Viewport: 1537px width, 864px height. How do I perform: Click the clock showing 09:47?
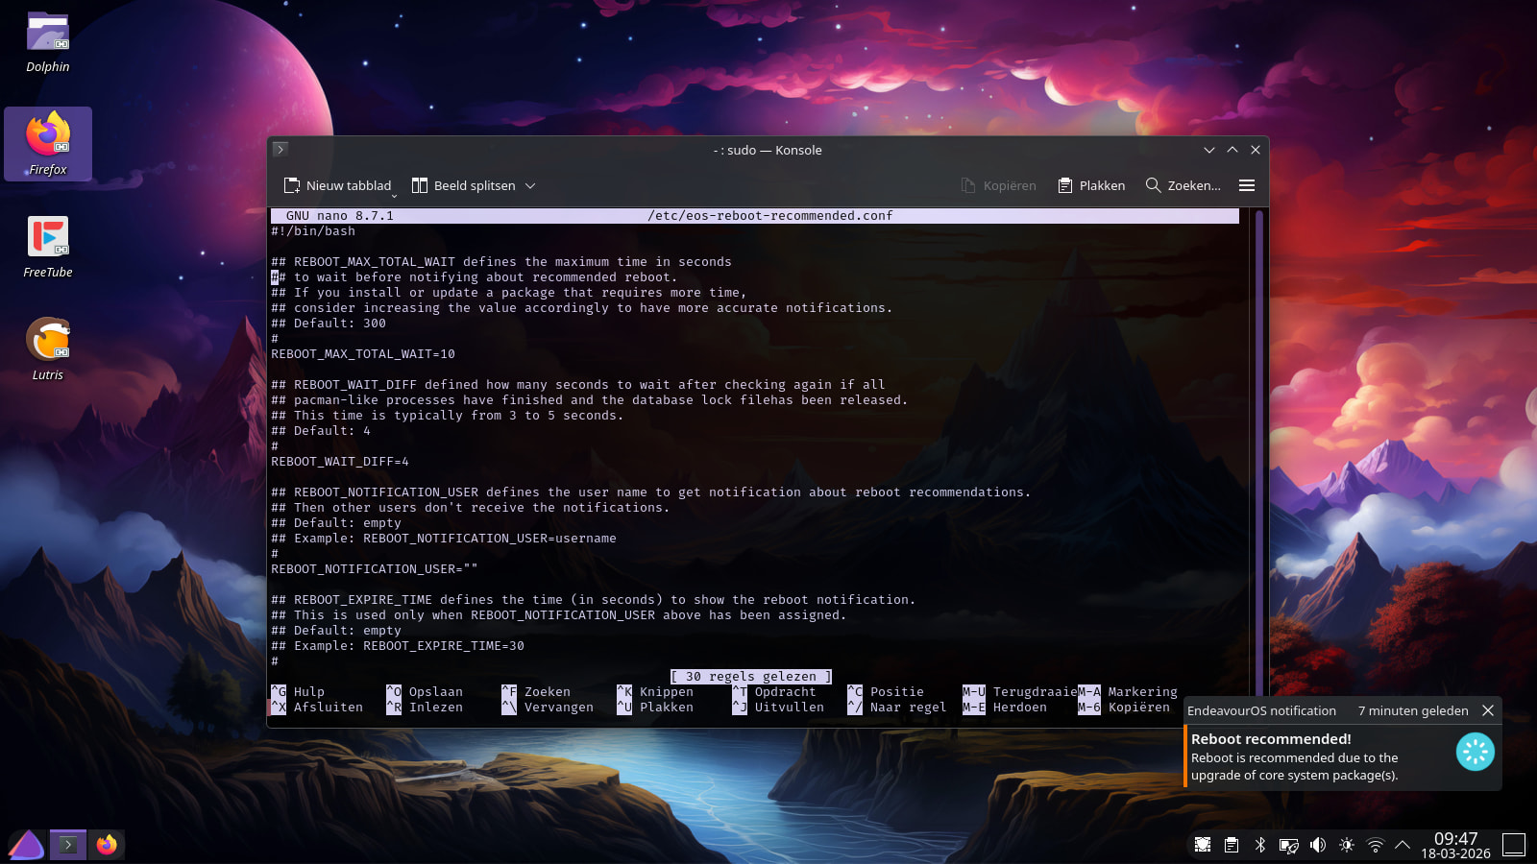(1455, 845)
